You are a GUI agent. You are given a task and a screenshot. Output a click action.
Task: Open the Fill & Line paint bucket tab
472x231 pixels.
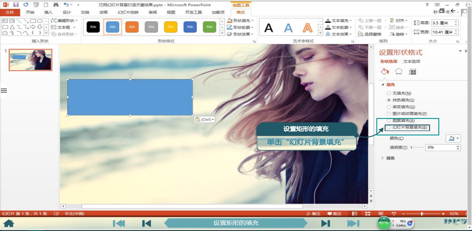tap(385, 71)
